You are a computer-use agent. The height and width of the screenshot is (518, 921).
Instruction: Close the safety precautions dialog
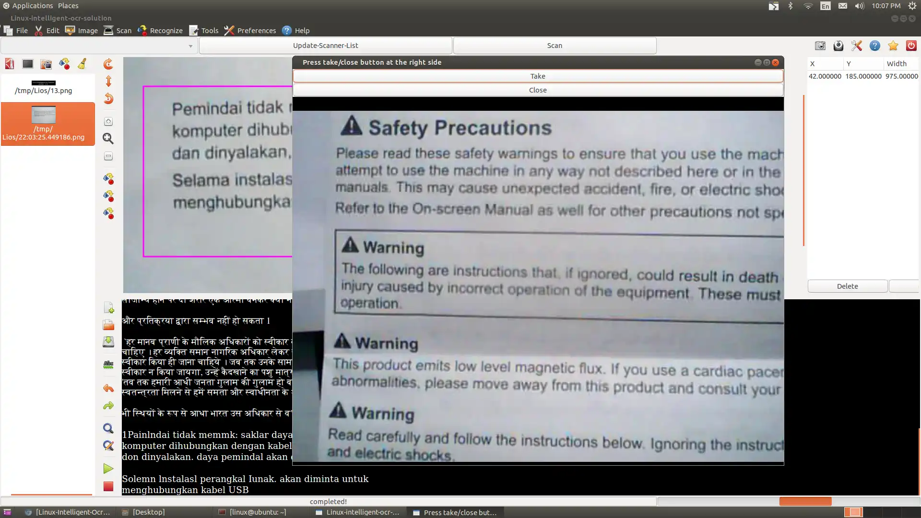(x=538, y=90)
